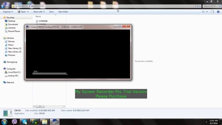Open the File Explorer folder taskbar icon
This screenshot has height=125, width=222.
point(45,122)
